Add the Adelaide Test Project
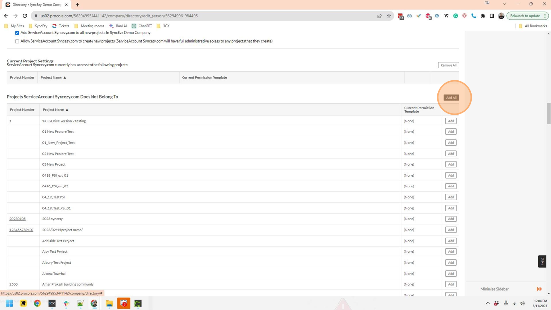Screen dimensions: 551x310 pos(451,241)
